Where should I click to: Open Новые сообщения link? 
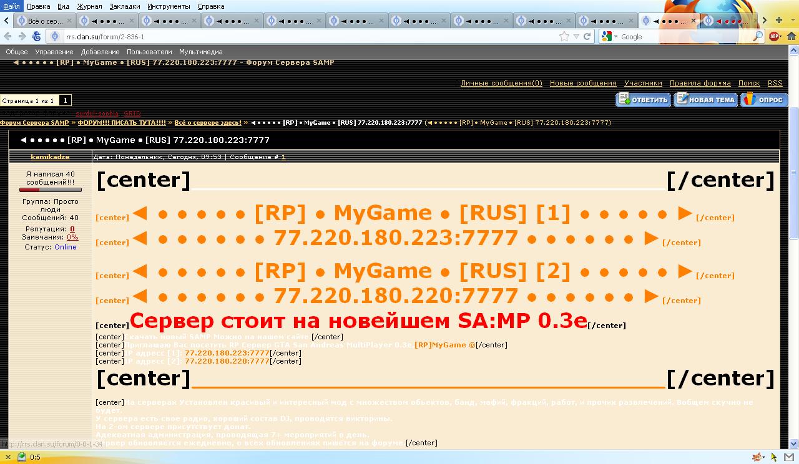point(583,83)
